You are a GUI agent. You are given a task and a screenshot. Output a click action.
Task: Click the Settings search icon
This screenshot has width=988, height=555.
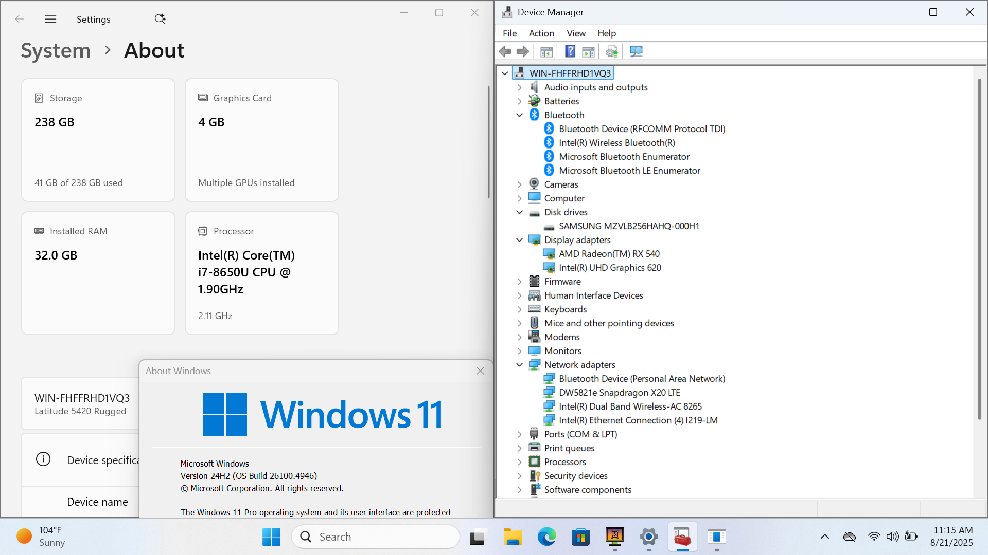[160, 19]
